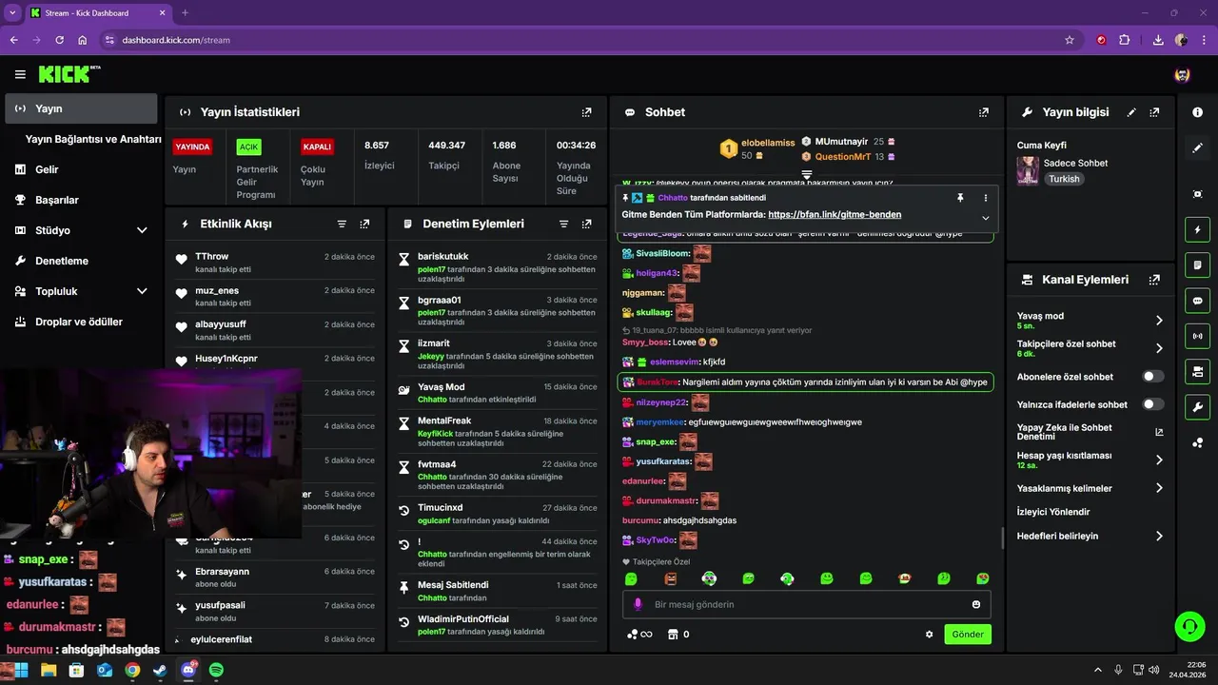The height and width of the screenshot is (685, 1218).
Task: Expand the Stüdyo menu chevron
Action: point(142,230)
